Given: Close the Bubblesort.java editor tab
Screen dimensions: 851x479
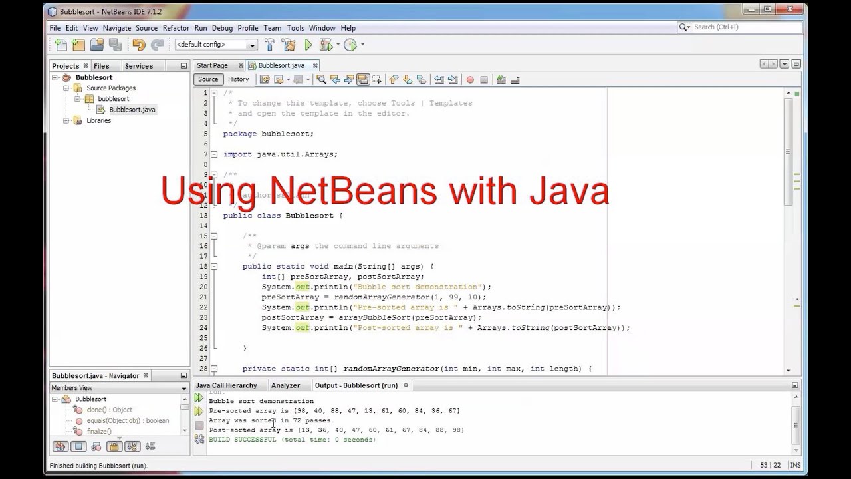Looking at the screenshot, I should click(315, 65).
